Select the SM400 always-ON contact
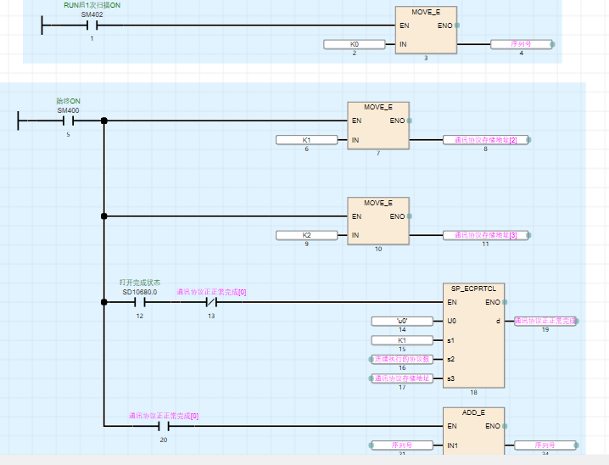 (x=68, y=121)
